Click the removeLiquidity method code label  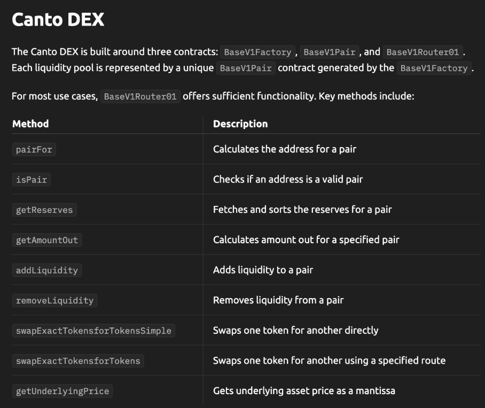(x=54, y=300)
